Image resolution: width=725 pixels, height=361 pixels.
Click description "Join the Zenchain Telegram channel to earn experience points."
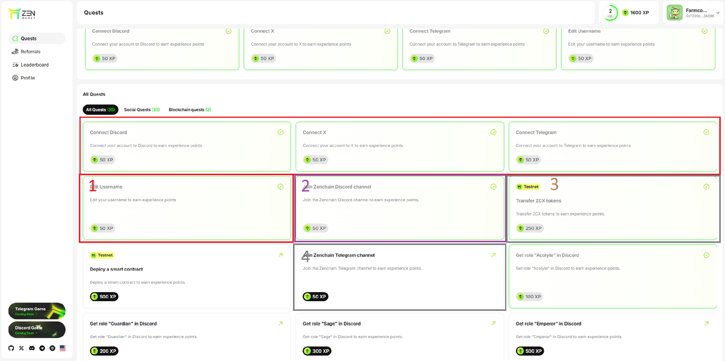(x=362, y=269)
